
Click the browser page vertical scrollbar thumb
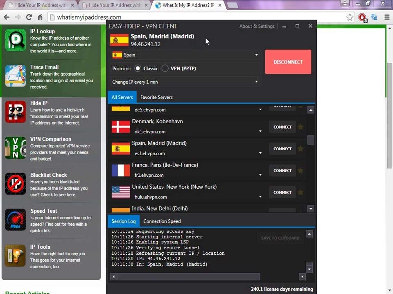(x=389, y=115)
